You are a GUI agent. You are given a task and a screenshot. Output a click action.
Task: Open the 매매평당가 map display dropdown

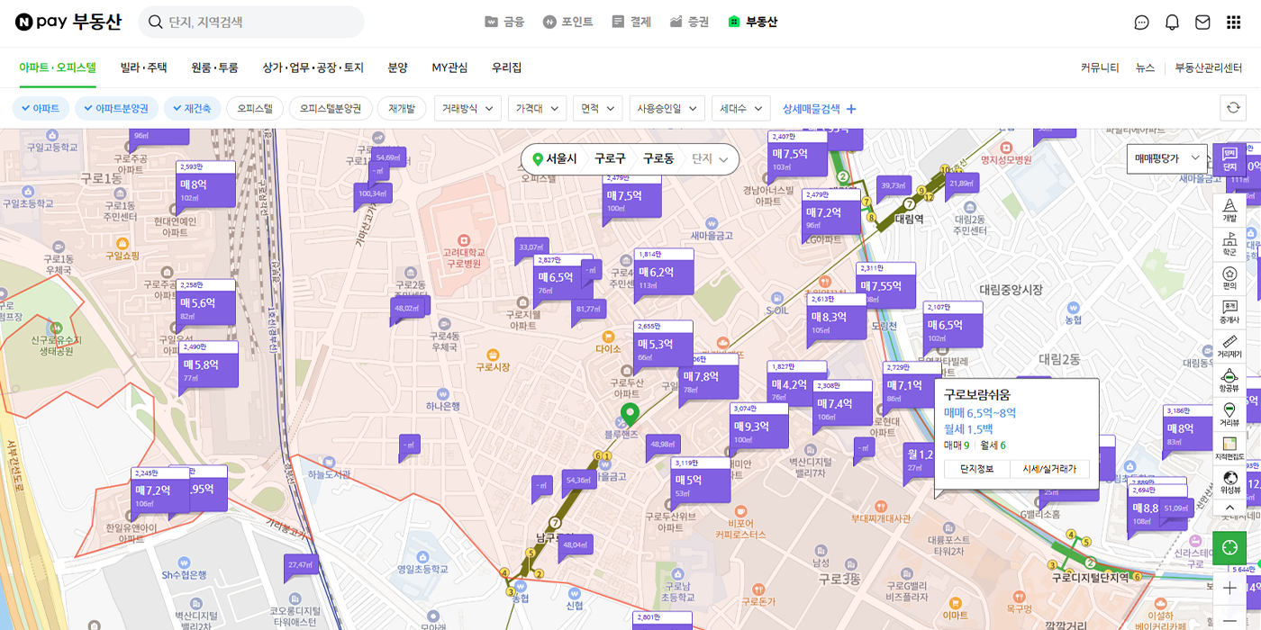(x=1166, y=158)
